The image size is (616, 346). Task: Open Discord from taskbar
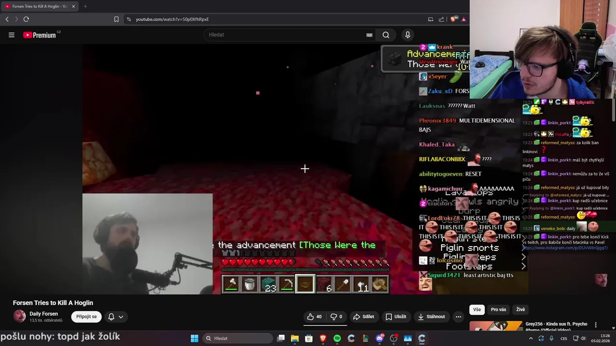tap(380, 338)
